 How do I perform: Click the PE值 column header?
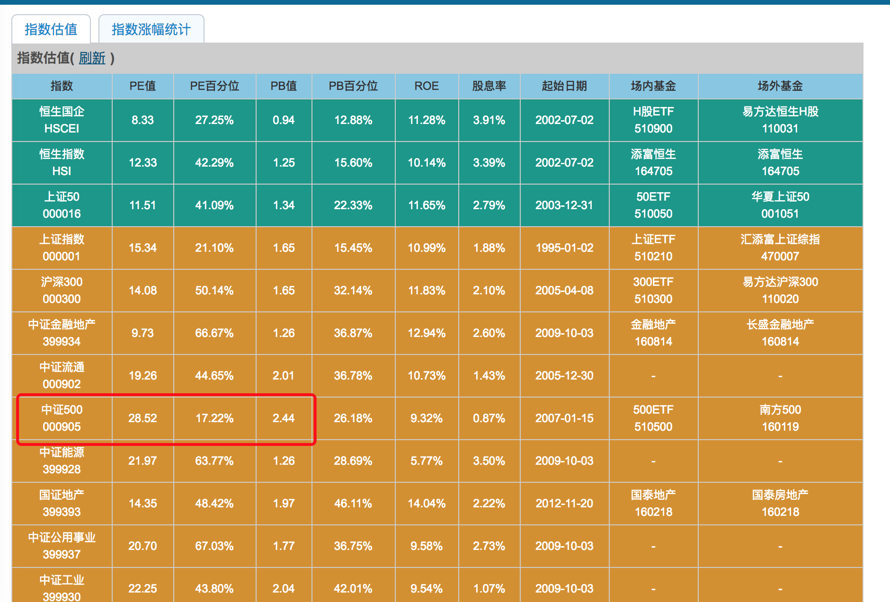point(142,86)
